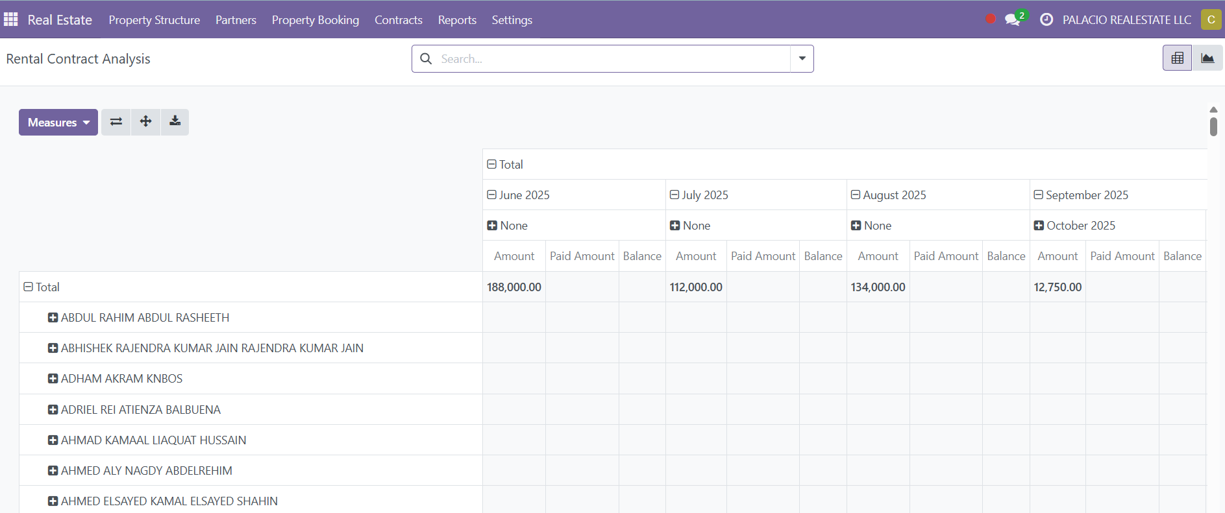
Task: Click the red recording indicator dot
Action: pyautogui.click(x=991, y=19)
